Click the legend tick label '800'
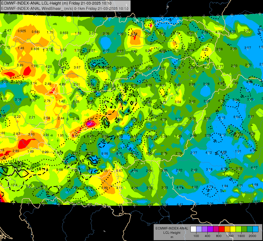Screen dimensions: 263x241 219,236
